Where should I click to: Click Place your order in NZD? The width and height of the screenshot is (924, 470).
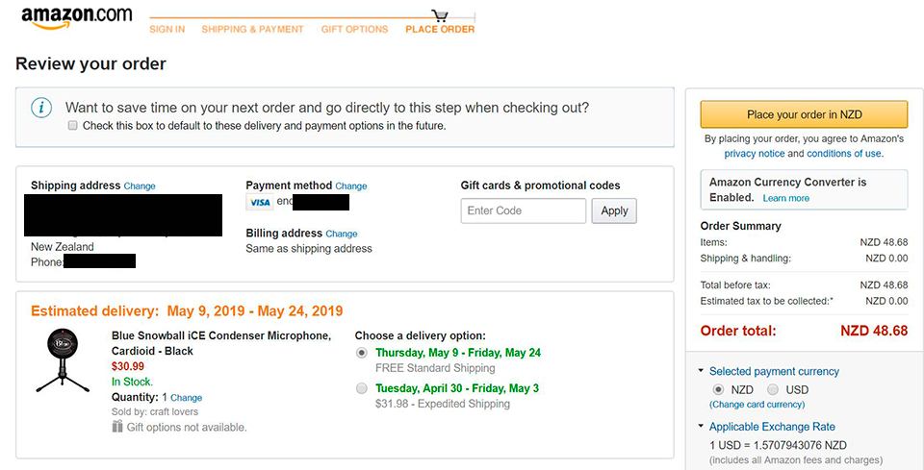point(804,114)
